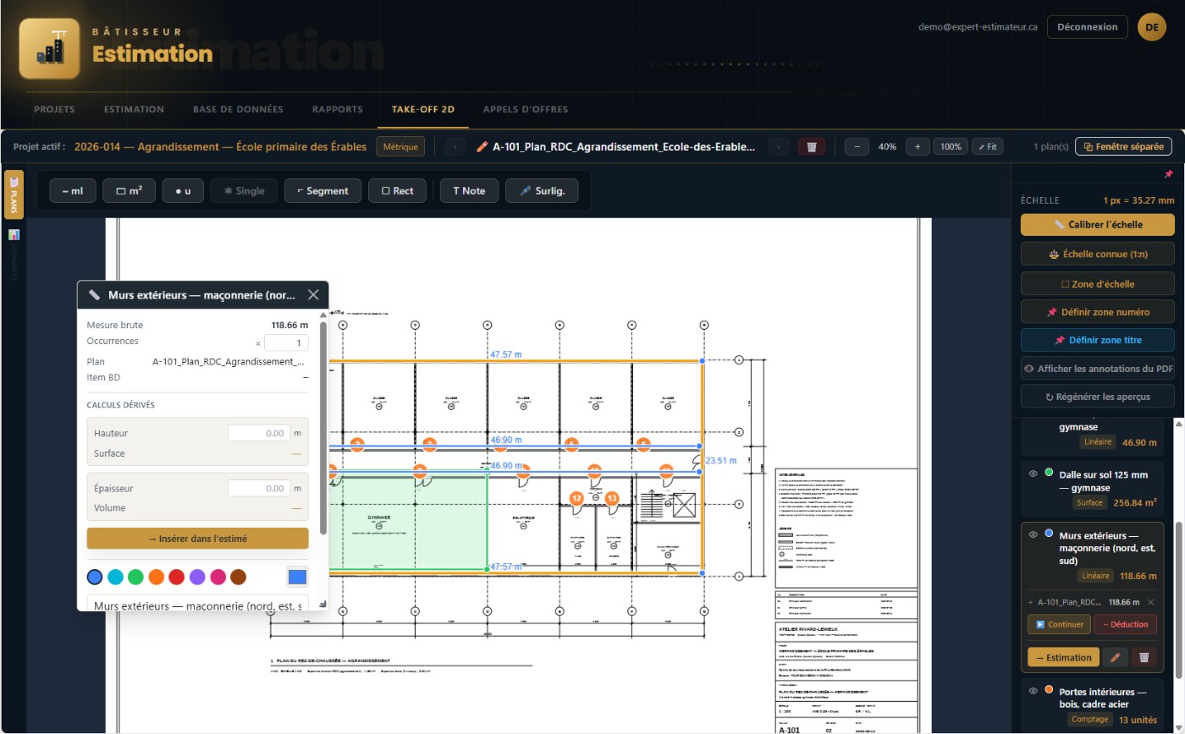Image resolution: width=1185 pixels, height=734 pixels.
Task: Hide the Murs extérieurs maçonnerie measurement
Action: pos(1033,534)
